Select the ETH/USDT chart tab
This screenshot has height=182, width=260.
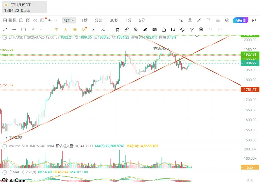click(24, 8)
